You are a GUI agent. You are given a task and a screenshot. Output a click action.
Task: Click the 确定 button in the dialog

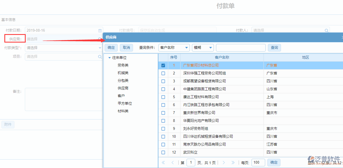(111, 47)
